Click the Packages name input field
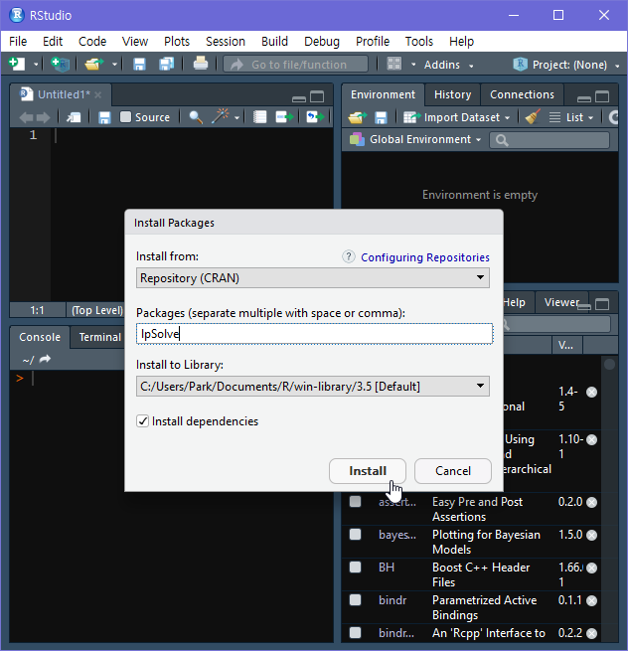 pos(314,334)
